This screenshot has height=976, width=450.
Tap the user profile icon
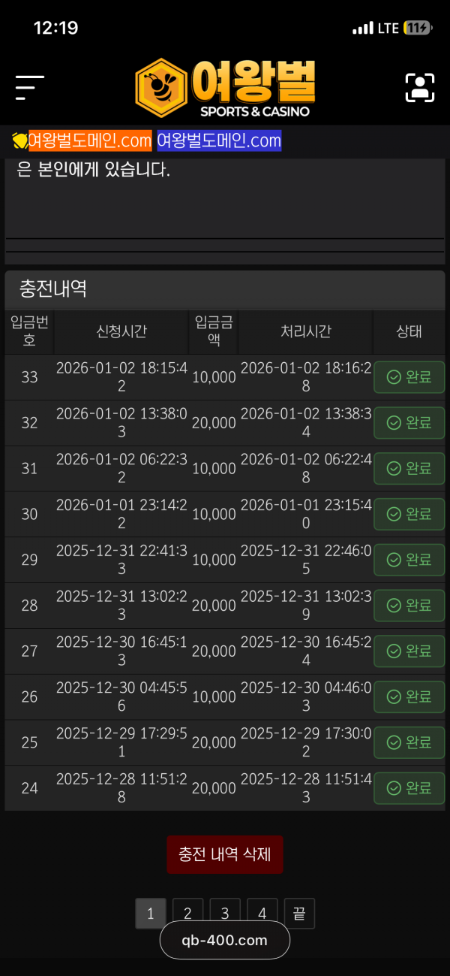420,88
